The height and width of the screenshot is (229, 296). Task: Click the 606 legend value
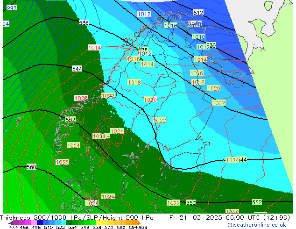pyautogui.click(x=142, y=227)
